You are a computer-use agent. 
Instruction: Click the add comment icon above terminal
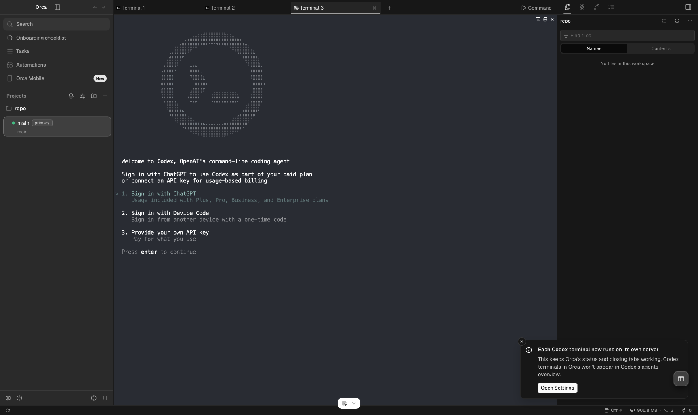pos(538,19)
